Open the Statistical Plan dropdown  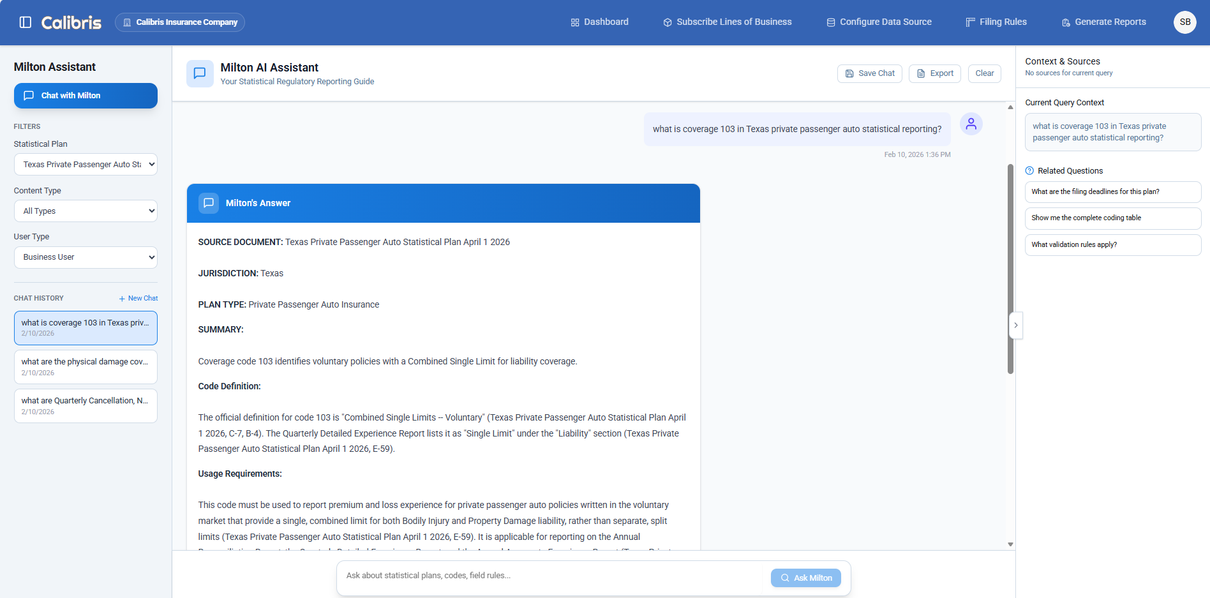[x=86, y=164]
